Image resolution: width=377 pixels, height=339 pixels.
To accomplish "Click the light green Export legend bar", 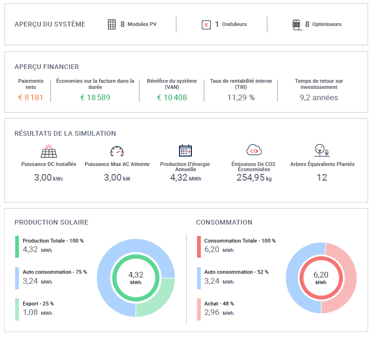I will pos(17,309).
